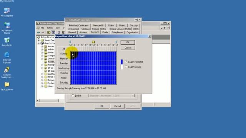Select the End of account expiry radio button

coord(73,95)
